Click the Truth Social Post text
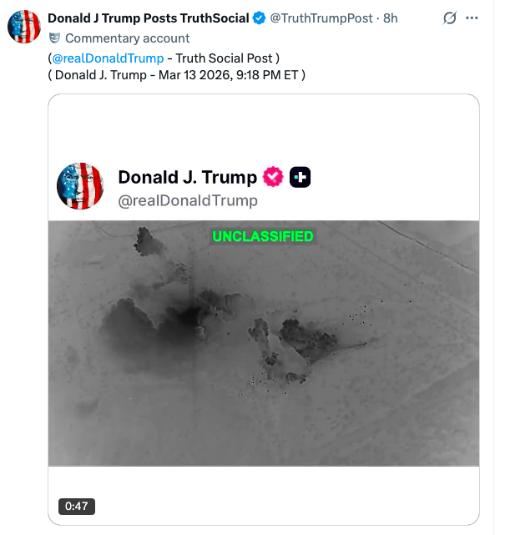The height and width of the screenshot is (535, 510). tap(226, 58)
